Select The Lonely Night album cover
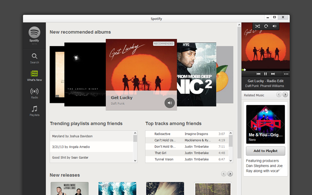The image size is (312, 195). click(x=85, y=74)
